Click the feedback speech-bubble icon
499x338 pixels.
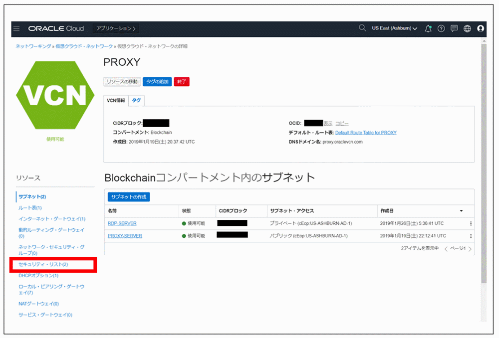(x=454, y=29)
